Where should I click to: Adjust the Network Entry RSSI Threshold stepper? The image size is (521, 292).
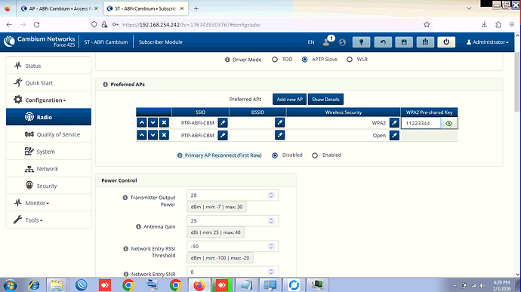point(271,246)
